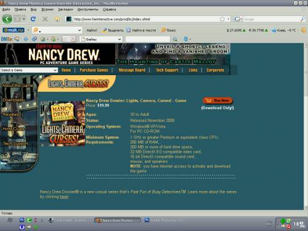
Task: Click the green Back navigation arrow
Action: [x=7, y=19]
